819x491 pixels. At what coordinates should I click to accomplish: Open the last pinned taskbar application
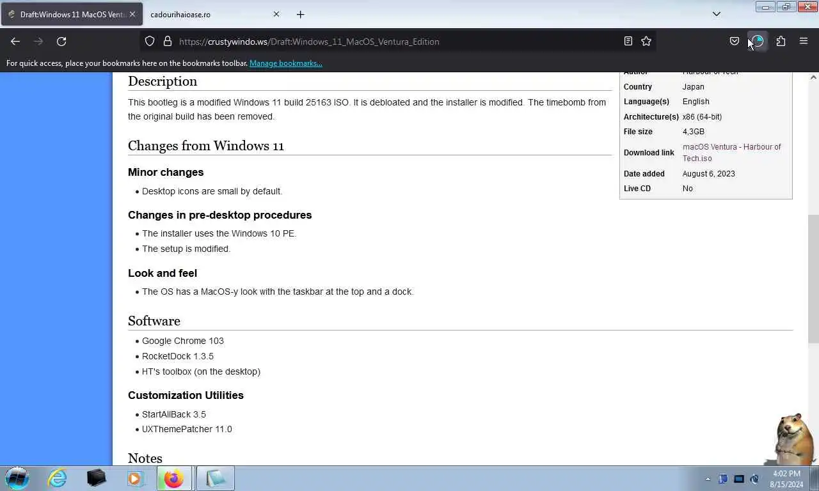(x=216, y=478)
